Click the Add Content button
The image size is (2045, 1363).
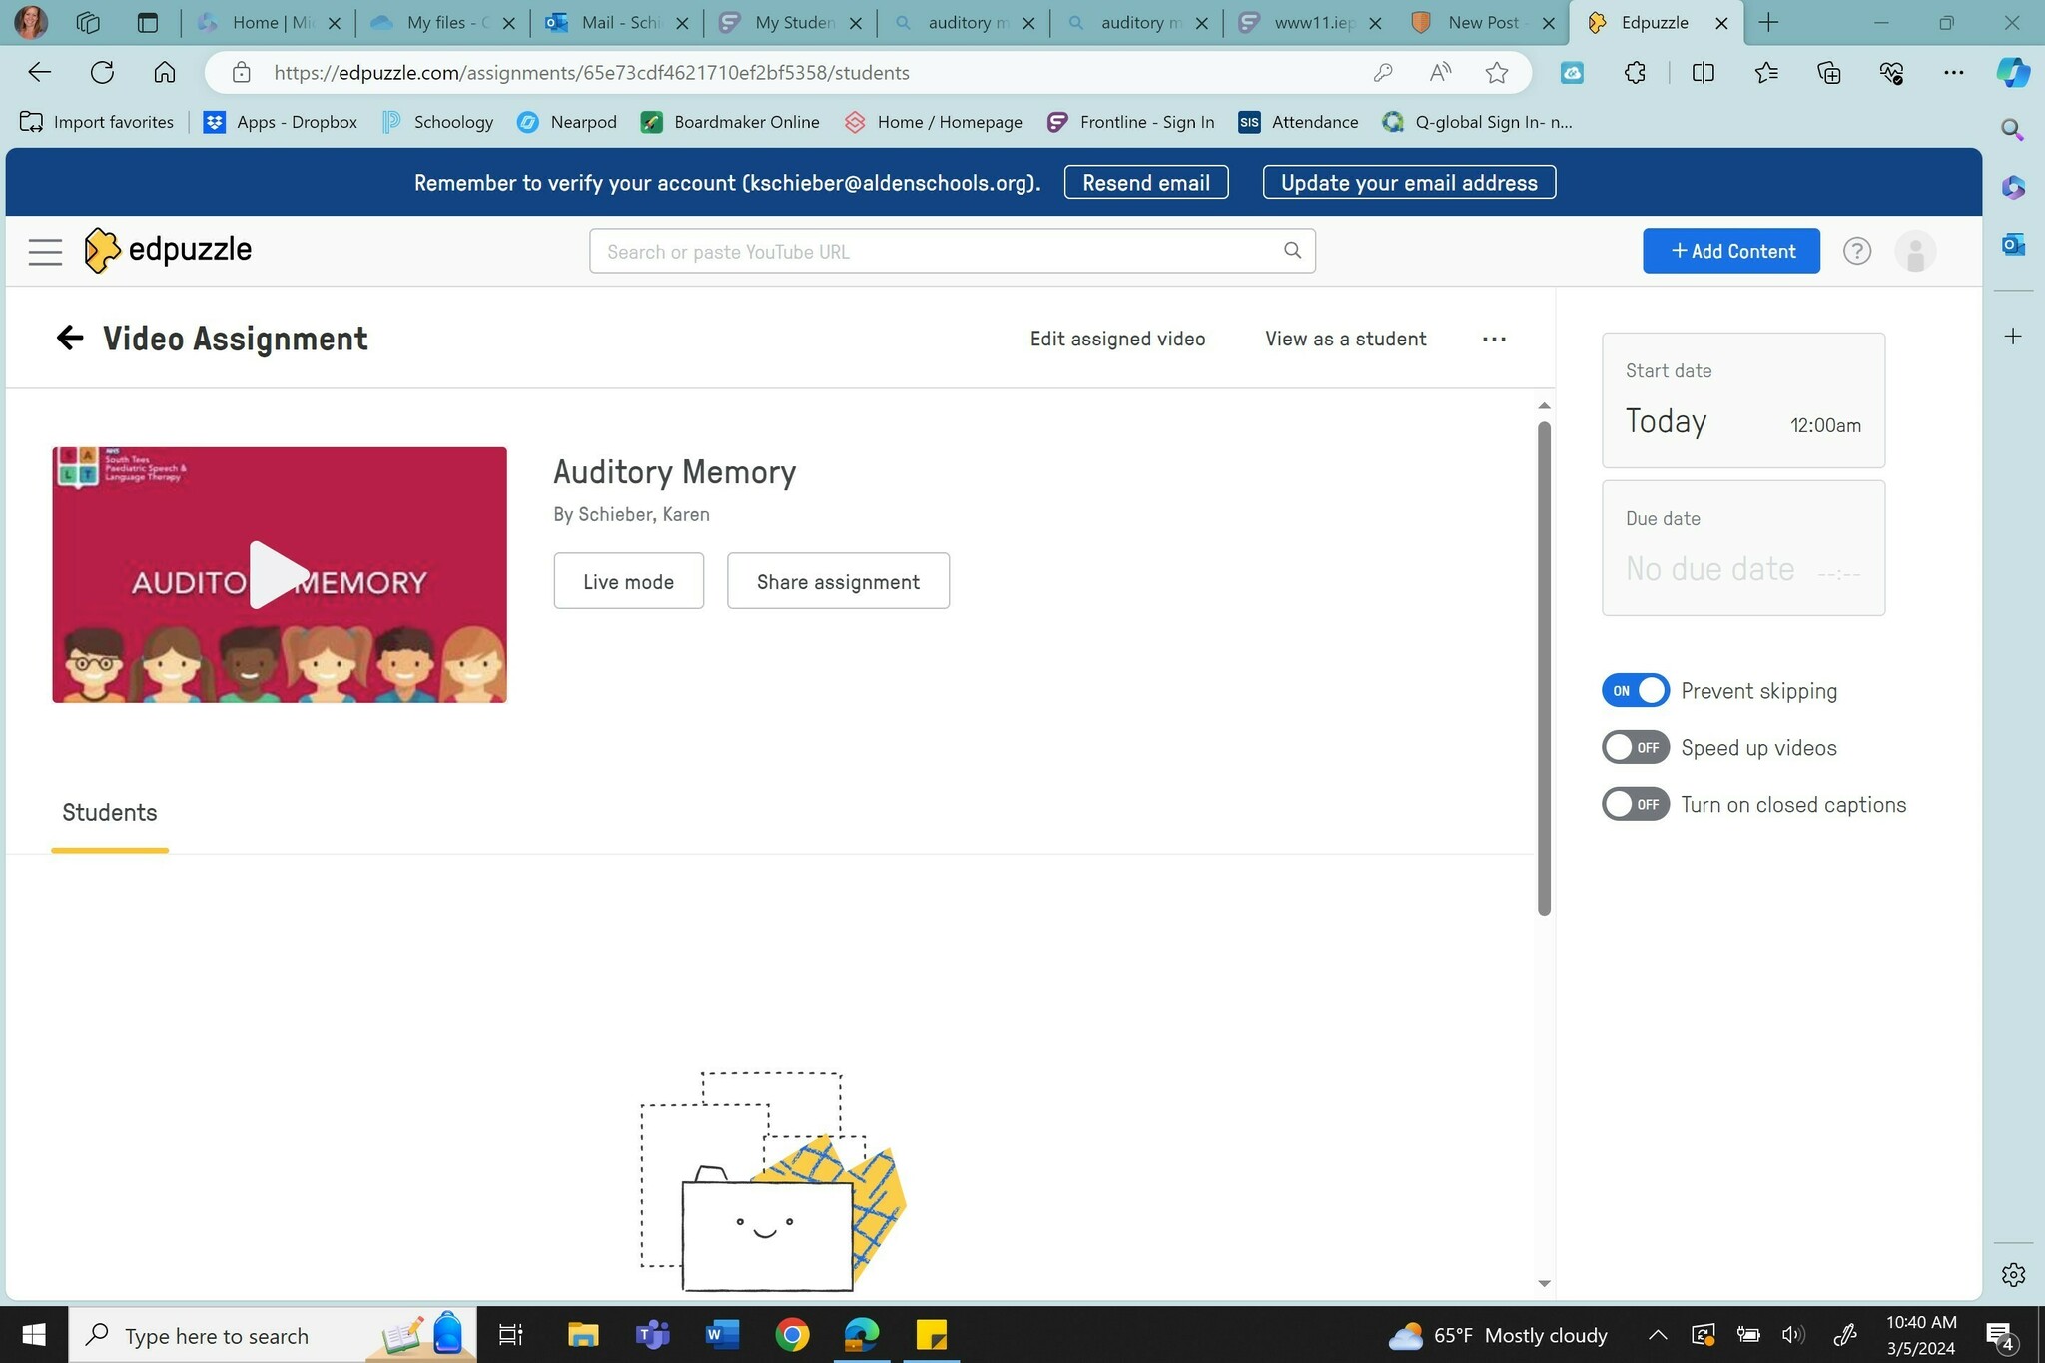(1730, 251)
